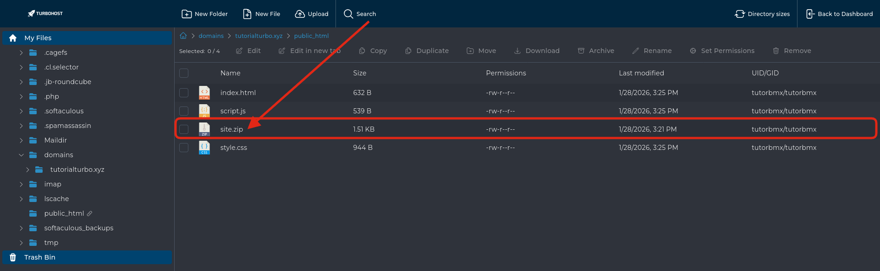Click the Search magnifier icon
Screen dimensions: 880x271
pyautogui.click(x=348, y=14)
